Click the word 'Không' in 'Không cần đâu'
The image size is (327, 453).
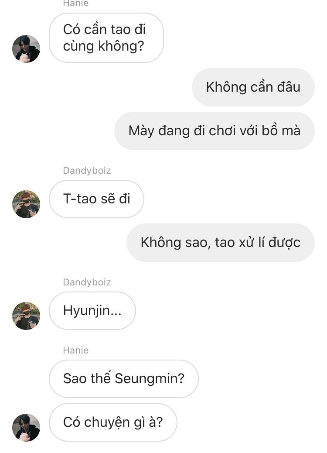[x=222, y=87]
